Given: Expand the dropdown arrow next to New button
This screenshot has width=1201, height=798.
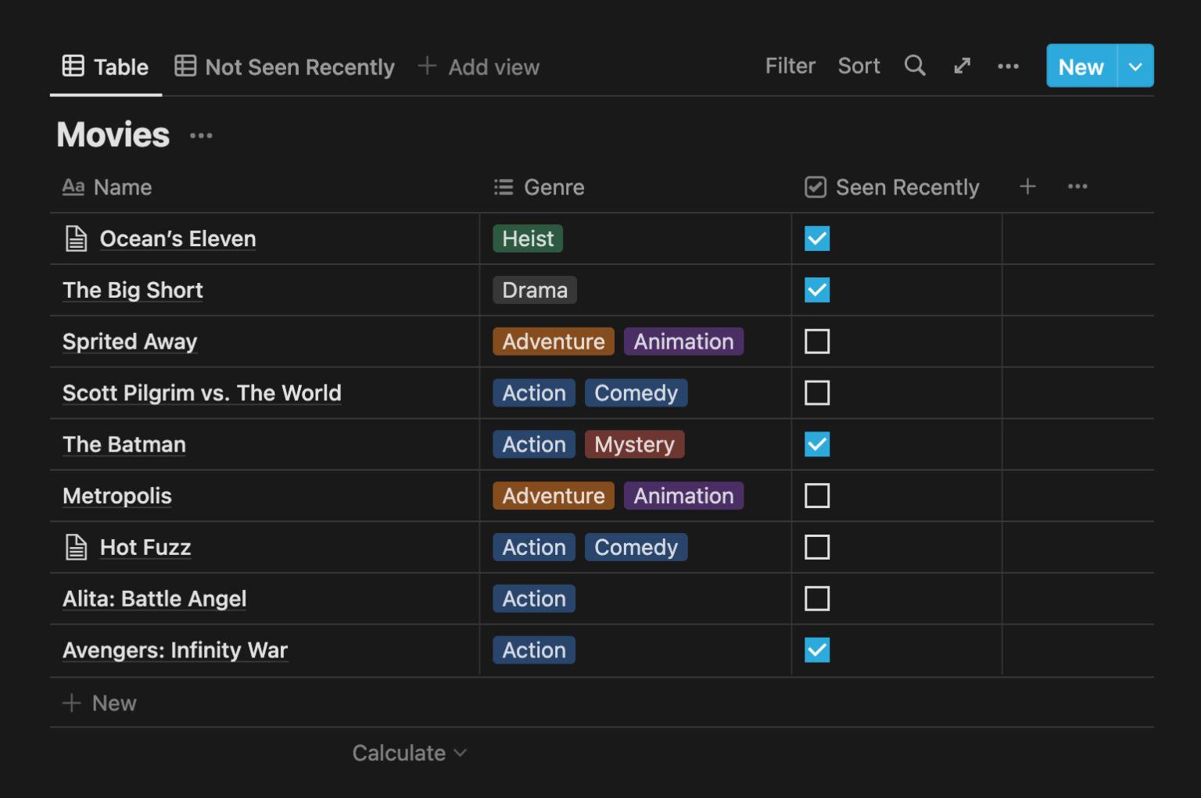Looking at the screenshot, I should pos(1135,66).
